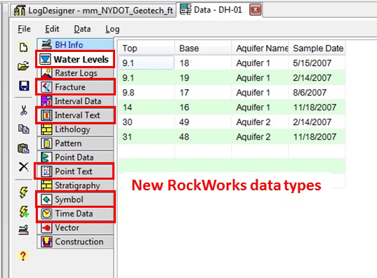Click the New document icon

(23, 47)
